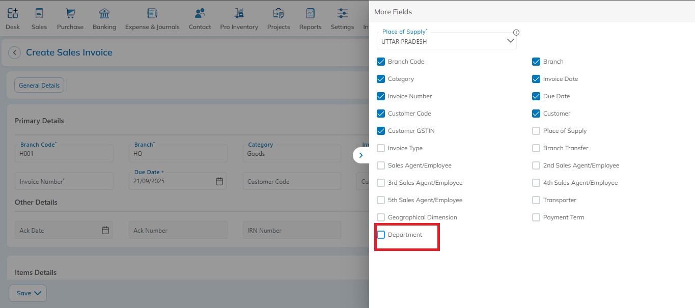The height and width of the screenshot is (308, 695).
Task: Open the Reports icon
Action: [x=310, y=14]
